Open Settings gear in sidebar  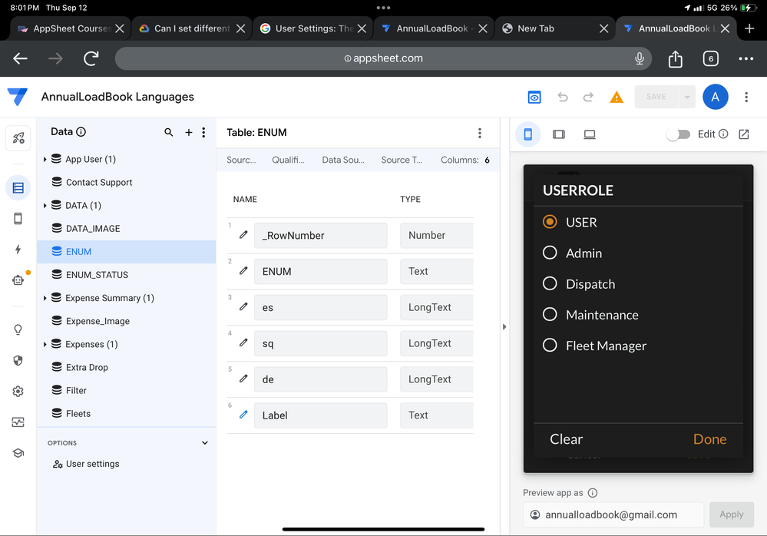tap(18, 391)
